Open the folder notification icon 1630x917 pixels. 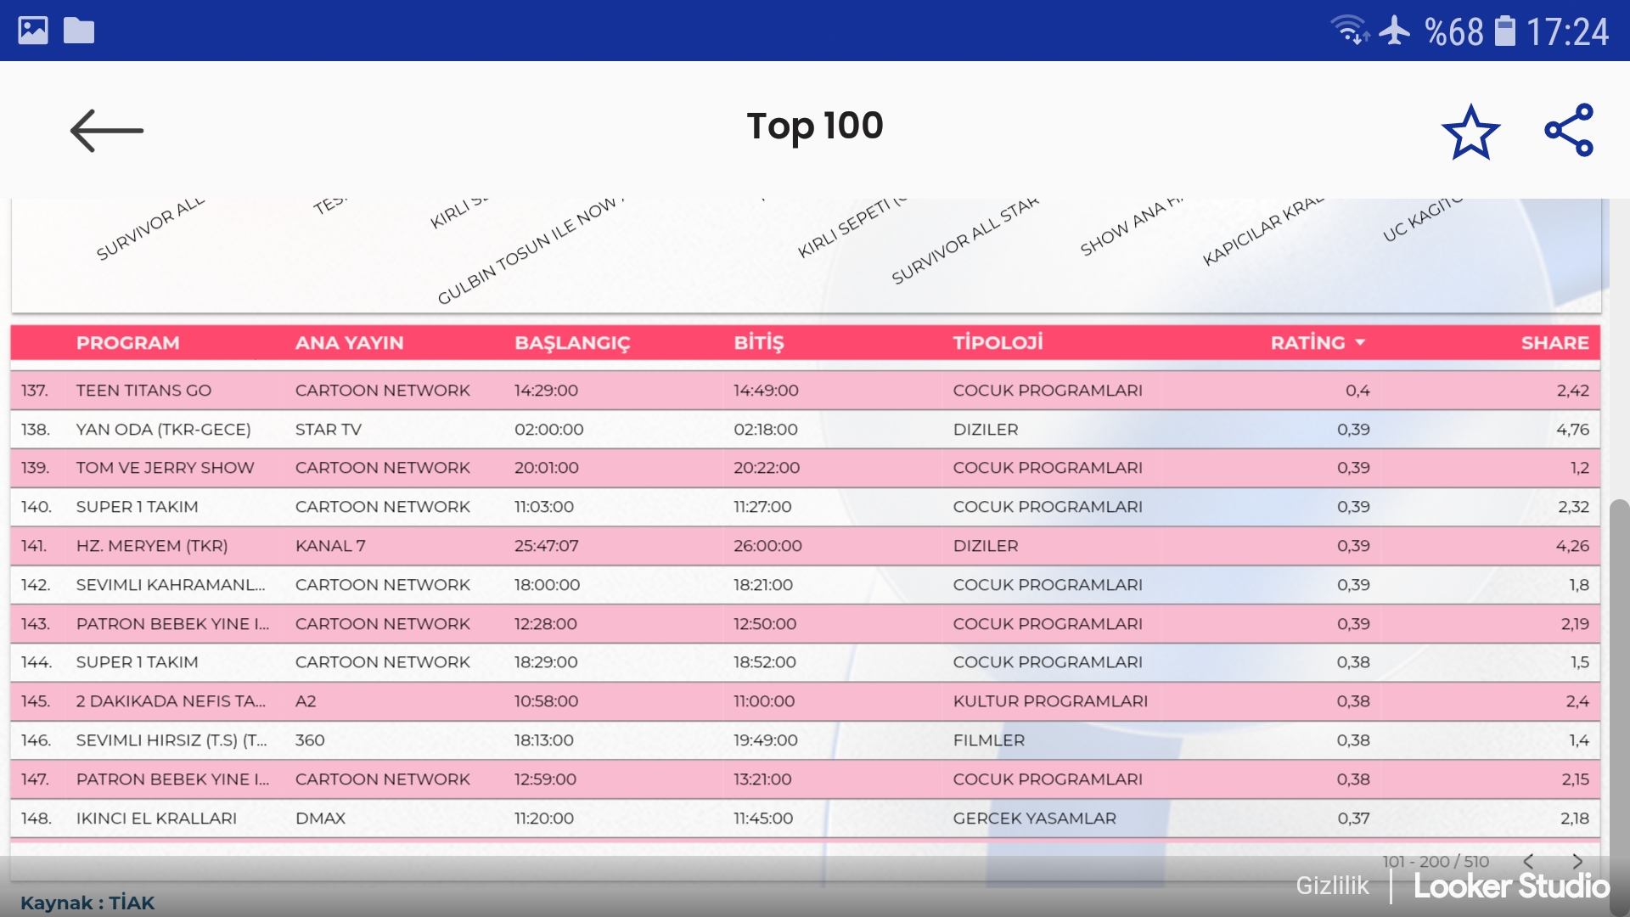(79, 31)
